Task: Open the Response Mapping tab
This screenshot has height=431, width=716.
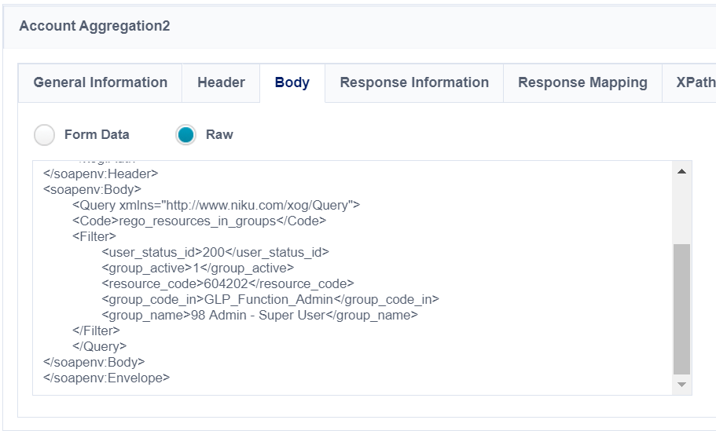Action: click(x=582, y=82)
